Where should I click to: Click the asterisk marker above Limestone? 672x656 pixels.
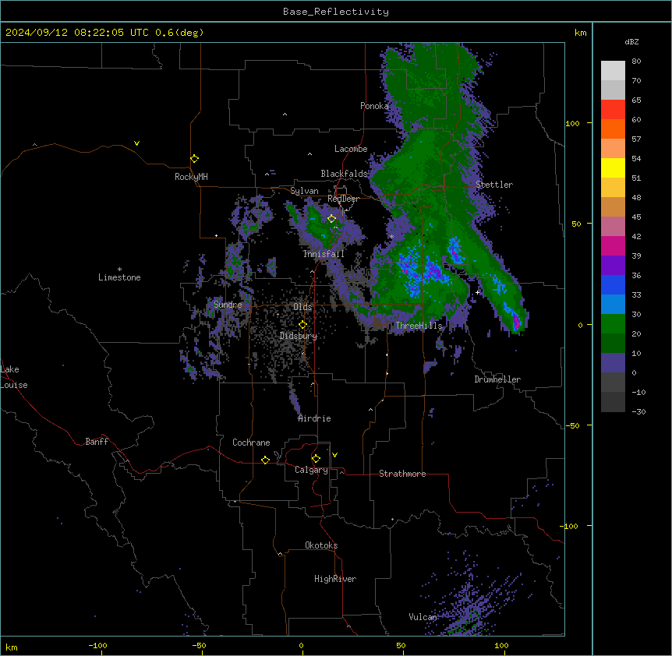click(119, 270)
